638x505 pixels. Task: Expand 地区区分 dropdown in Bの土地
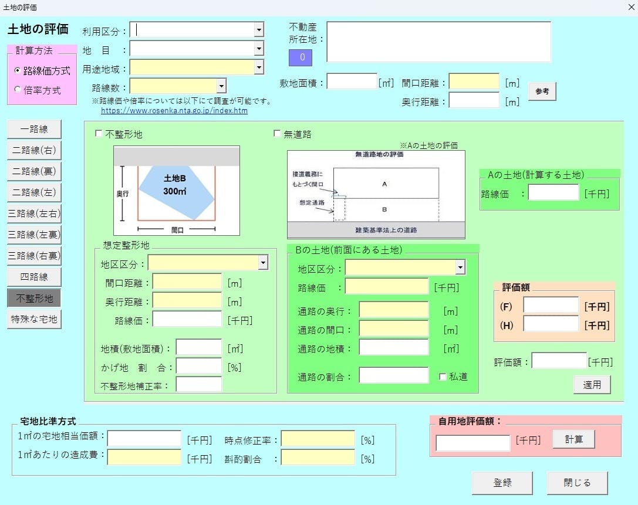point(460,268)
